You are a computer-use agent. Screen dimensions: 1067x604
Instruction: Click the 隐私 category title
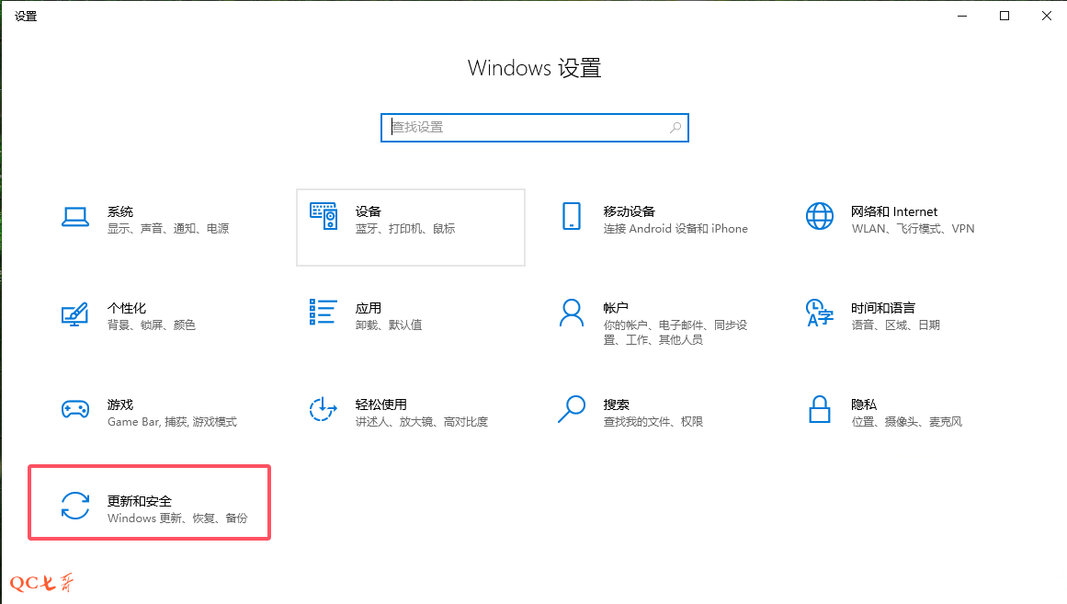[864, 405]
